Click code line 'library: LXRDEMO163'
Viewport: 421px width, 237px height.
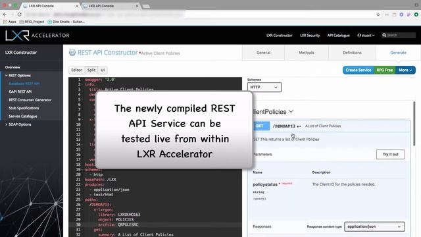click(x=119, y=215)
